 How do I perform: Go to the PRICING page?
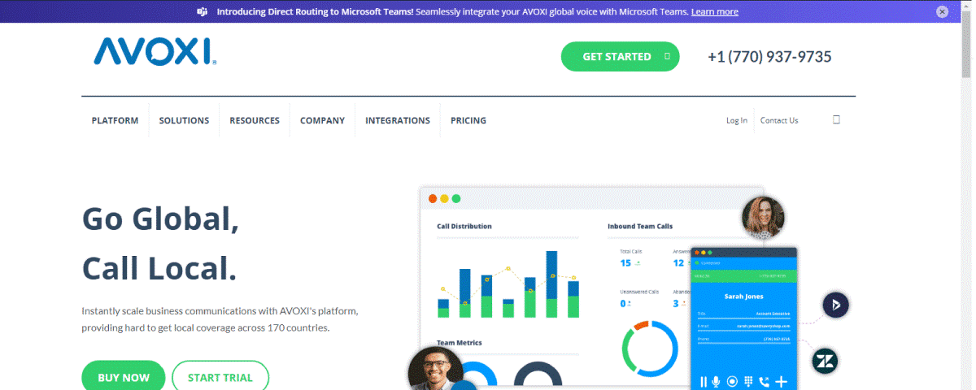point(468,120)
